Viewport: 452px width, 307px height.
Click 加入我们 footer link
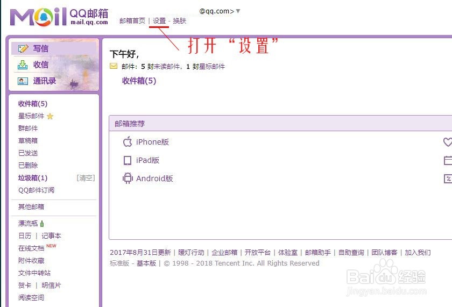pos(418,253)
